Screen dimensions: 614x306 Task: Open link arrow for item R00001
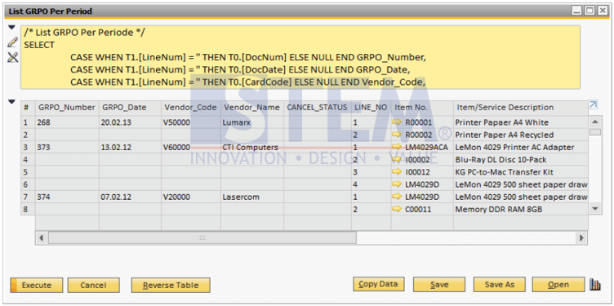point(397,122)
